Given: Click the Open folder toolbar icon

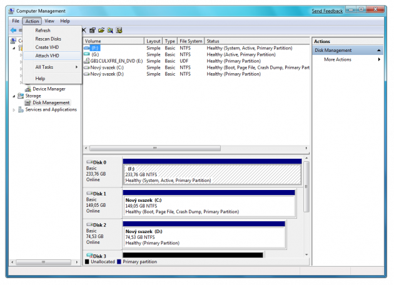Looking at the screenshot, I should pos(101,31).
